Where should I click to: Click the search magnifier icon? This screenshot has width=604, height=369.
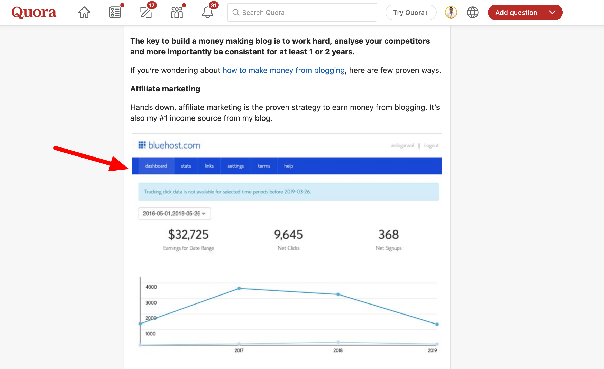pos(236,12)
